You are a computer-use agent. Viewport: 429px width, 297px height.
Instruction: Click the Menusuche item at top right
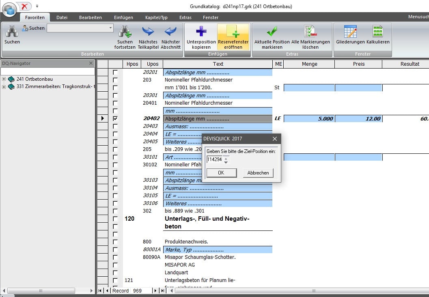pos(418,17)
